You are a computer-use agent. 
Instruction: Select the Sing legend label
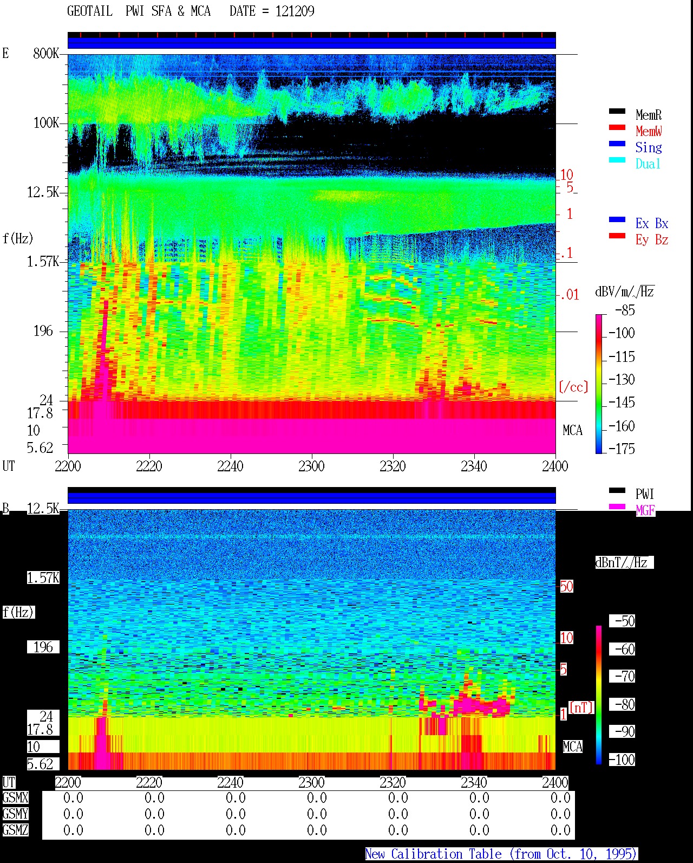click(x=649, y=147)
